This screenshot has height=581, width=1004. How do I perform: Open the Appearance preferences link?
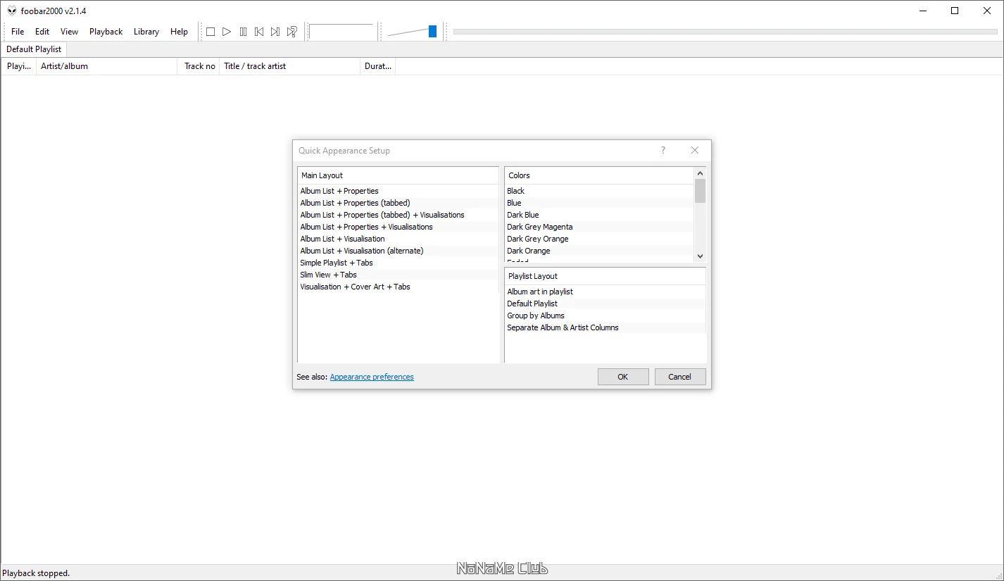point(372,377)
